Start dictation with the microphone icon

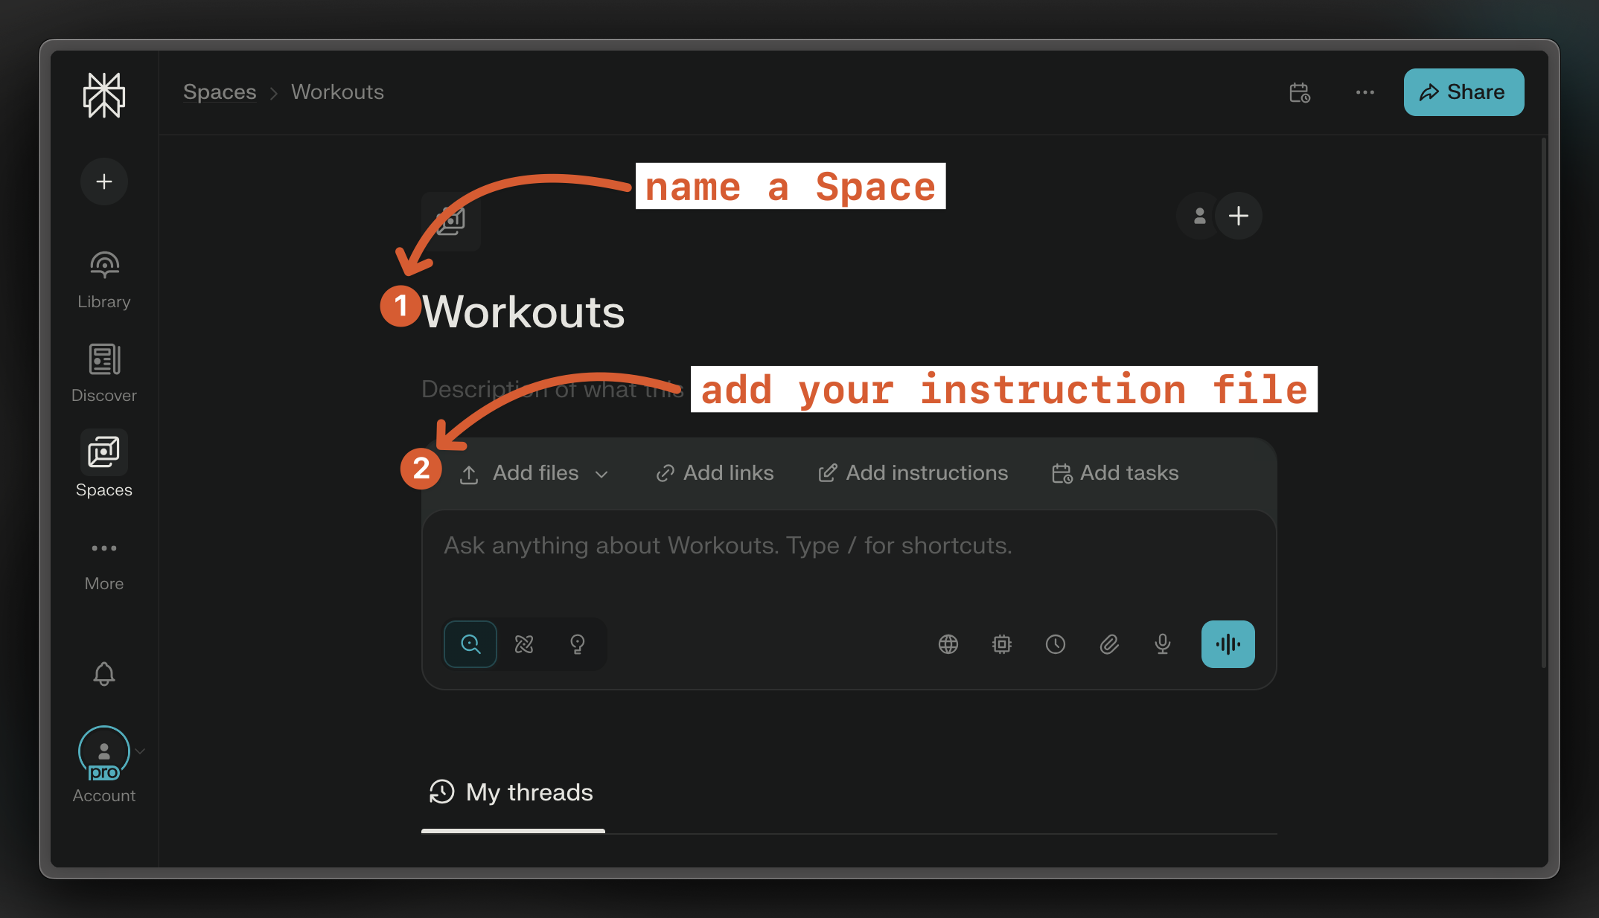pyautogui.click(x=1162, y=644)
